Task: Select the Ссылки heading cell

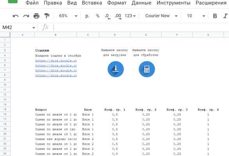Action: [x=55, y=50]
